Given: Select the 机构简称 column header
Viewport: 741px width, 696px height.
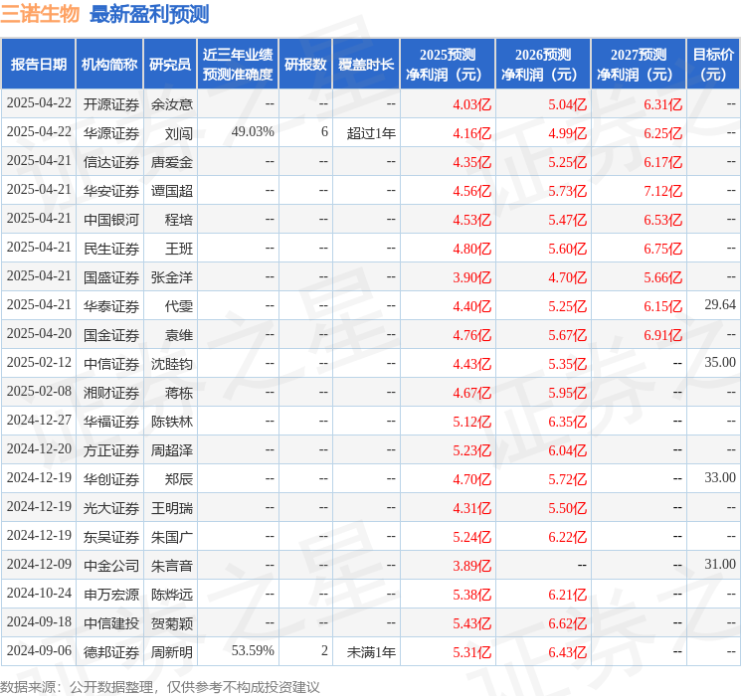Looking at the screenshot, I should pyautogui.click(x=109, y=65).
